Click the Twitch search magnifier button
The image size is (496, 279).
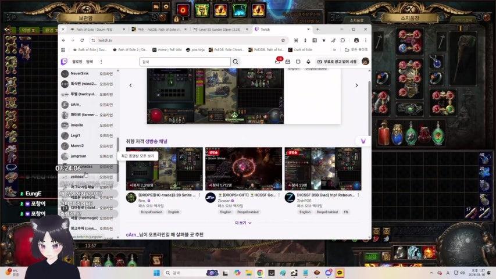(x=235, y=62)
